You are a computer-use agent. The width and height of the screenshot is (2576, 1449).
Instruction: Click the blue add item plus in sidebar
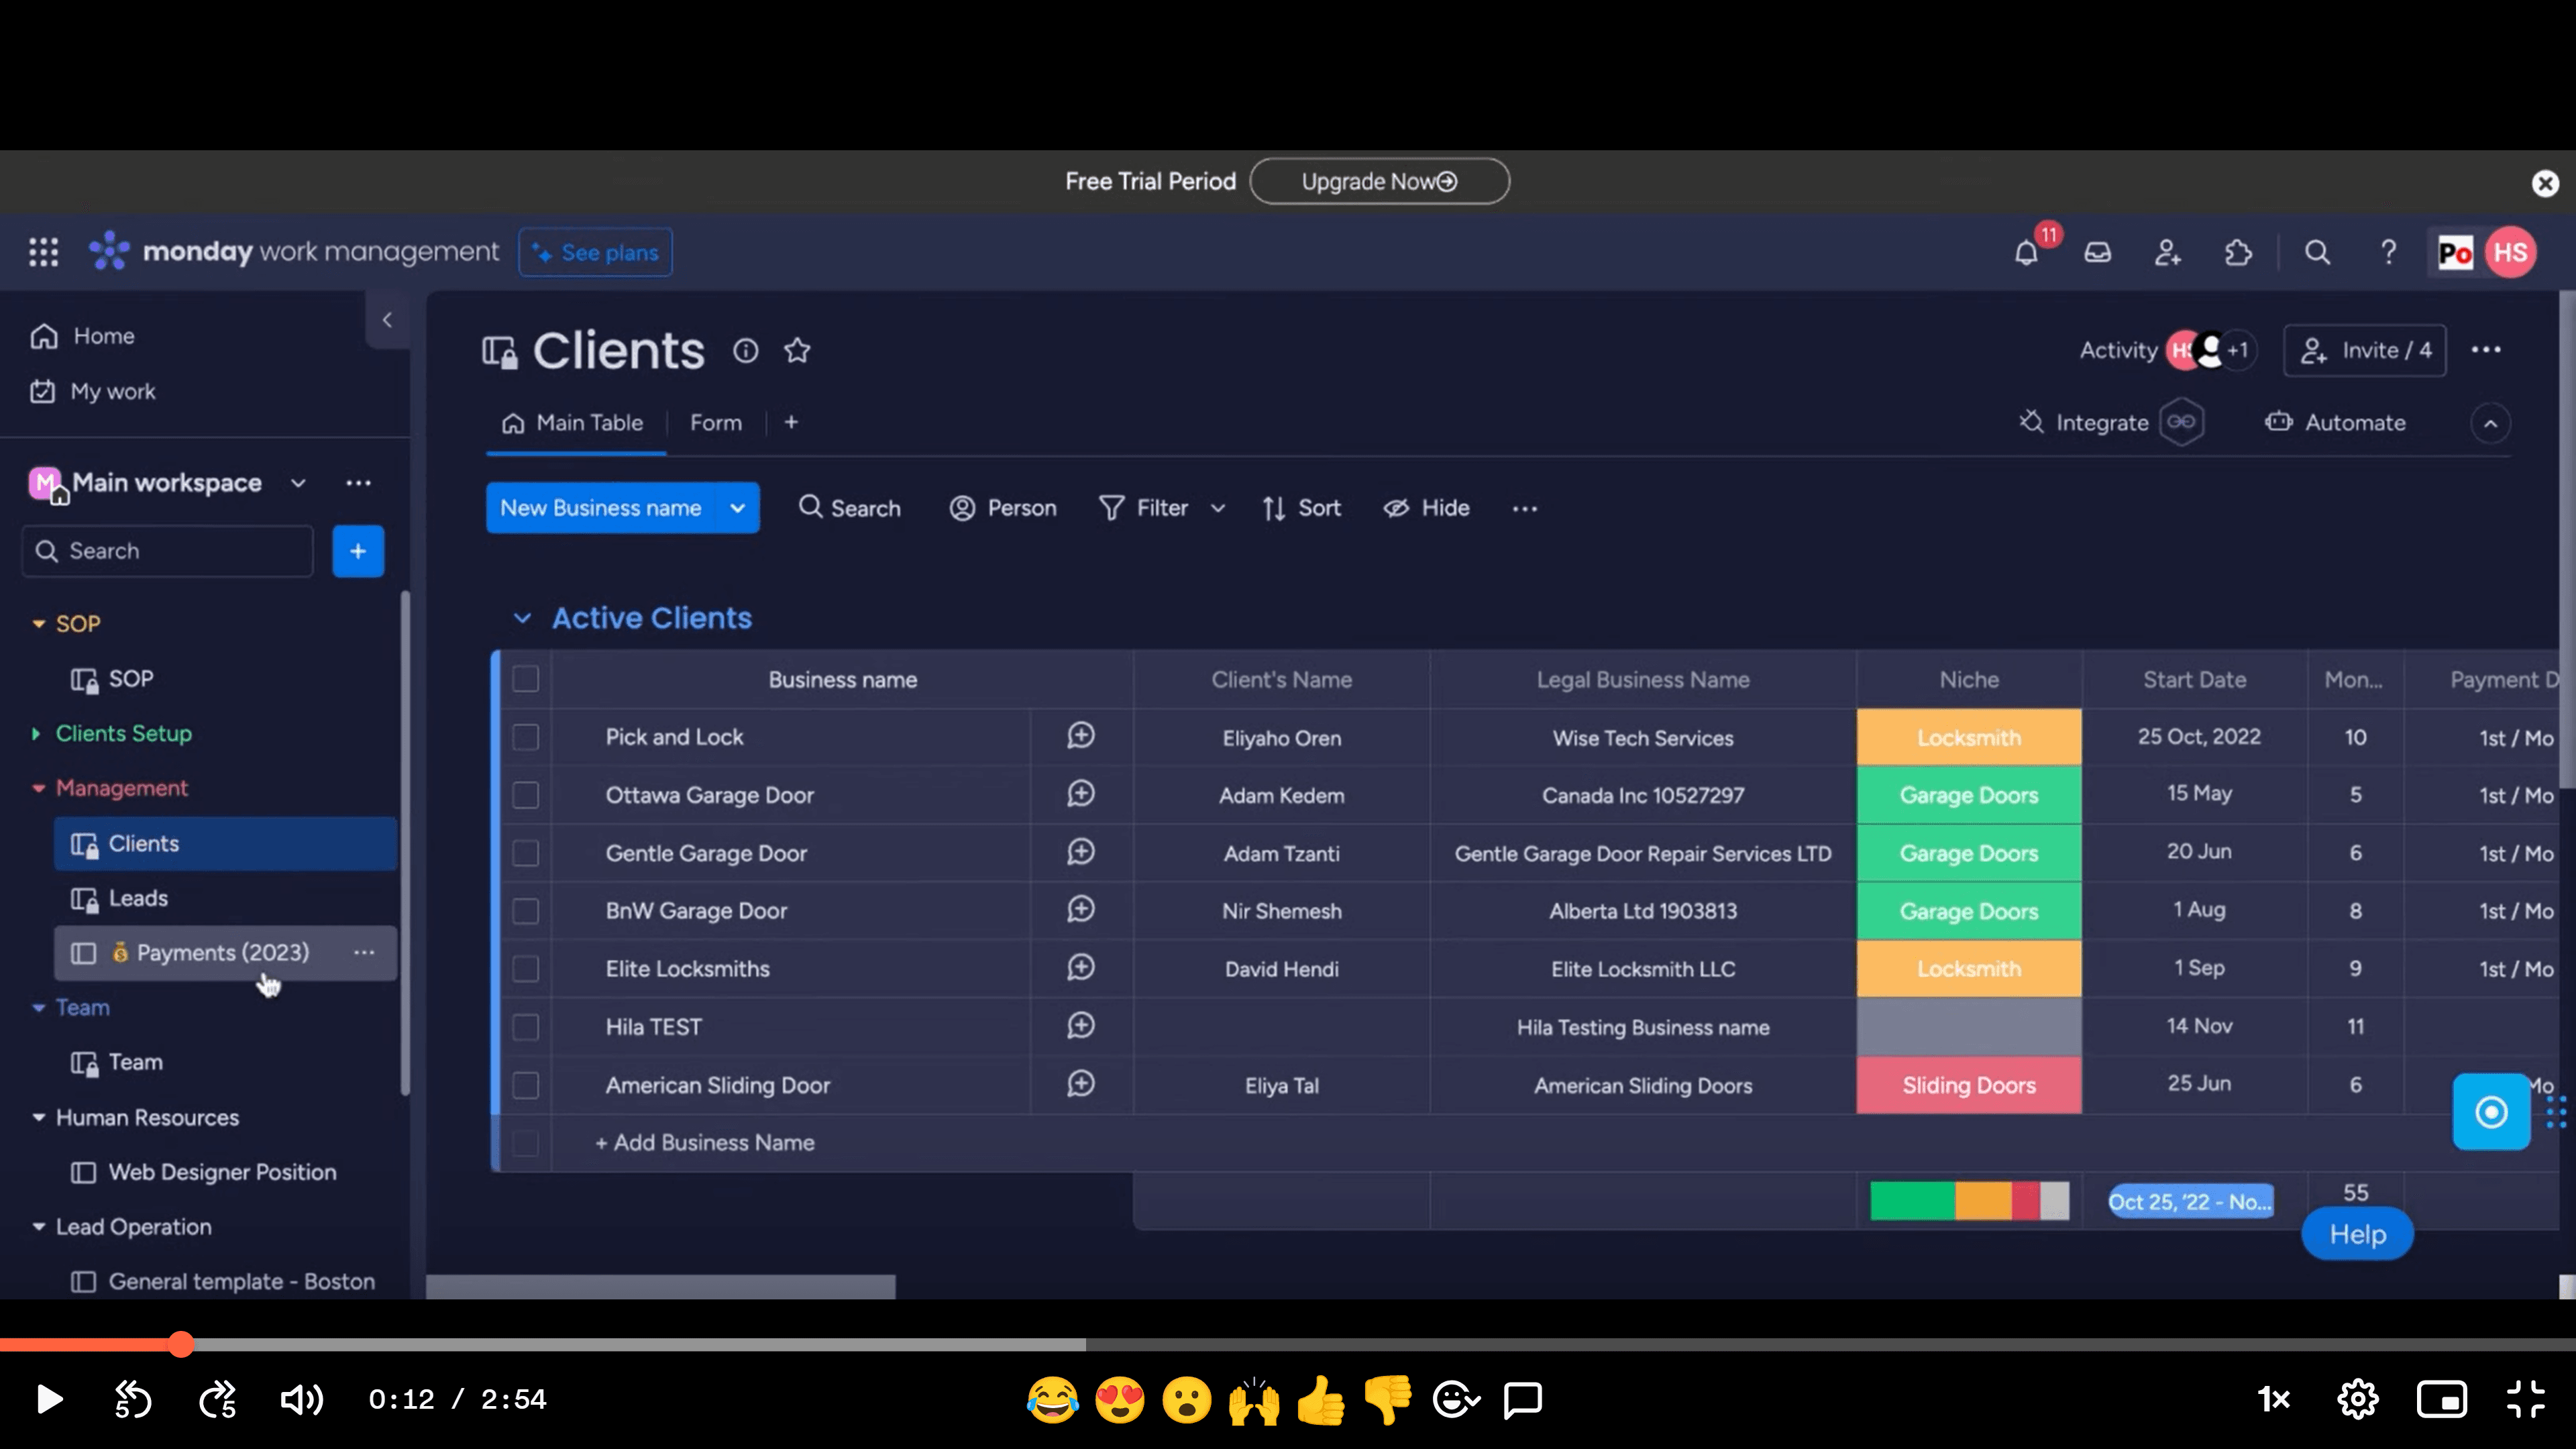click(x=358, y=551)
